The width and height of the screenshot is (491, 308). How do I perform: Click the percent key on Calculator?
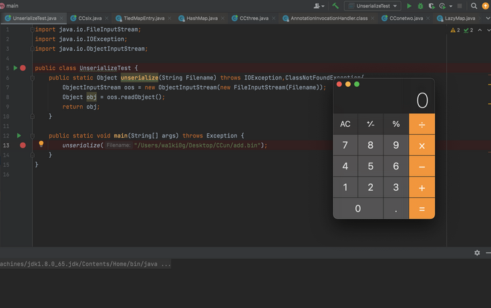[x=396, y=124]
